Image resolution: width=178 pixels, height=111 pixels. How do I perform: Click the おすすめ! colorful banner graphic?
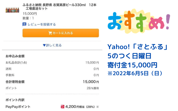139,21
